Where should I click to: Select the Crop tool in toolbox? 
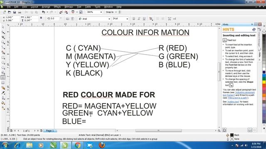click(3, 37)
